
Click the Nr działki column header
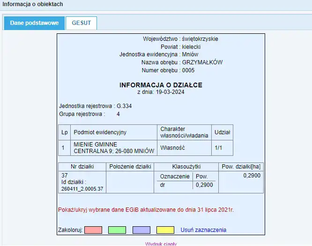(82, 167)
